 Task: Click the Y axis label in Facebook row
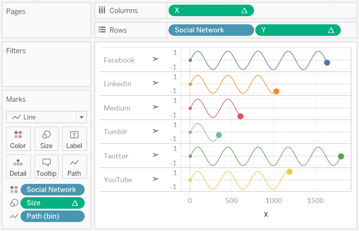pyautogui.click(x=156, y=59)
